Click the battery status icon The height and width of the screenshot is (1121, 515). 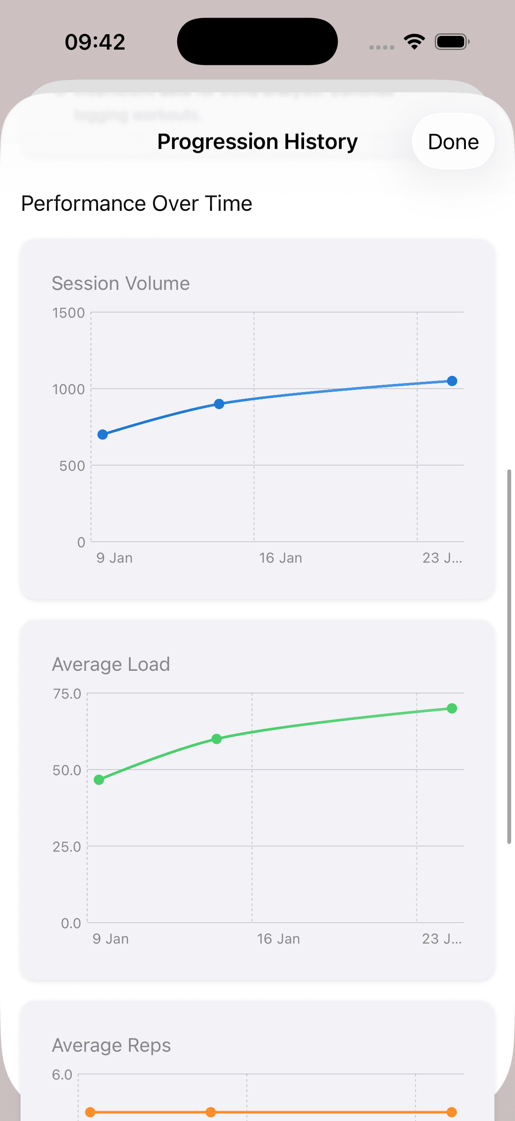[451, 42]
